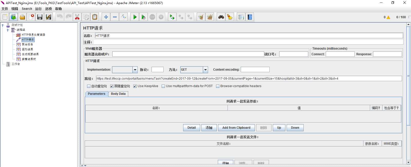Click the parameters 添加 button beside Detail
Image resolution: width=411 pixels, height=167 pixels.
coord(209,128)
